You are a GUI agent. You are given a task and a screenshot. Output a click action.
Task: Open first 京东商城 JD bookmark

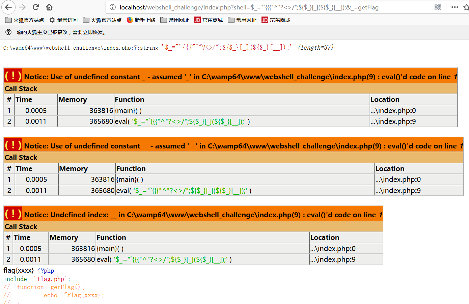[209, 20]
